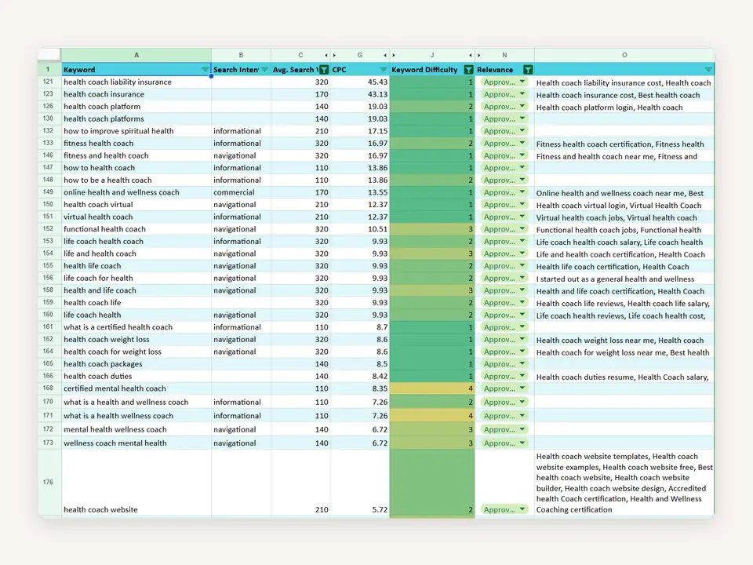Open Relevance dropdown for health coach liability insurance
The image size is (753, 565).
pos(522,82)
